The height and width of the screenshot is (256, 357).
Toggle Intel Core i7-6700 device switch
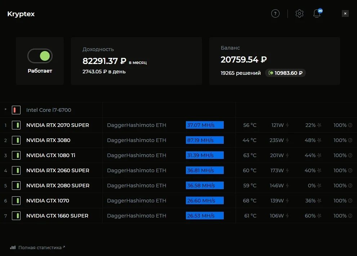click(x=16, y=110)
